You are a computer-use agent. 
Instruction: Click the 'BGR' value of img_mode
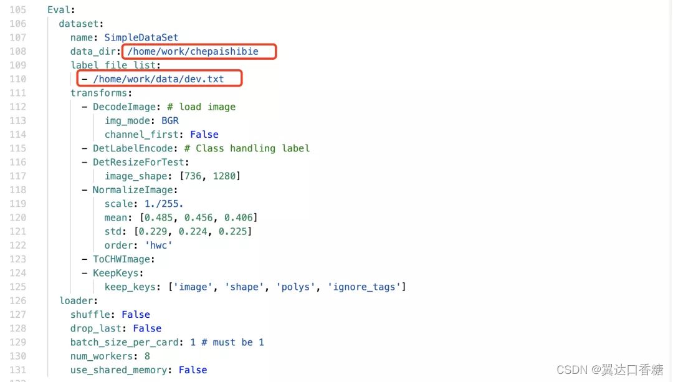170,121
